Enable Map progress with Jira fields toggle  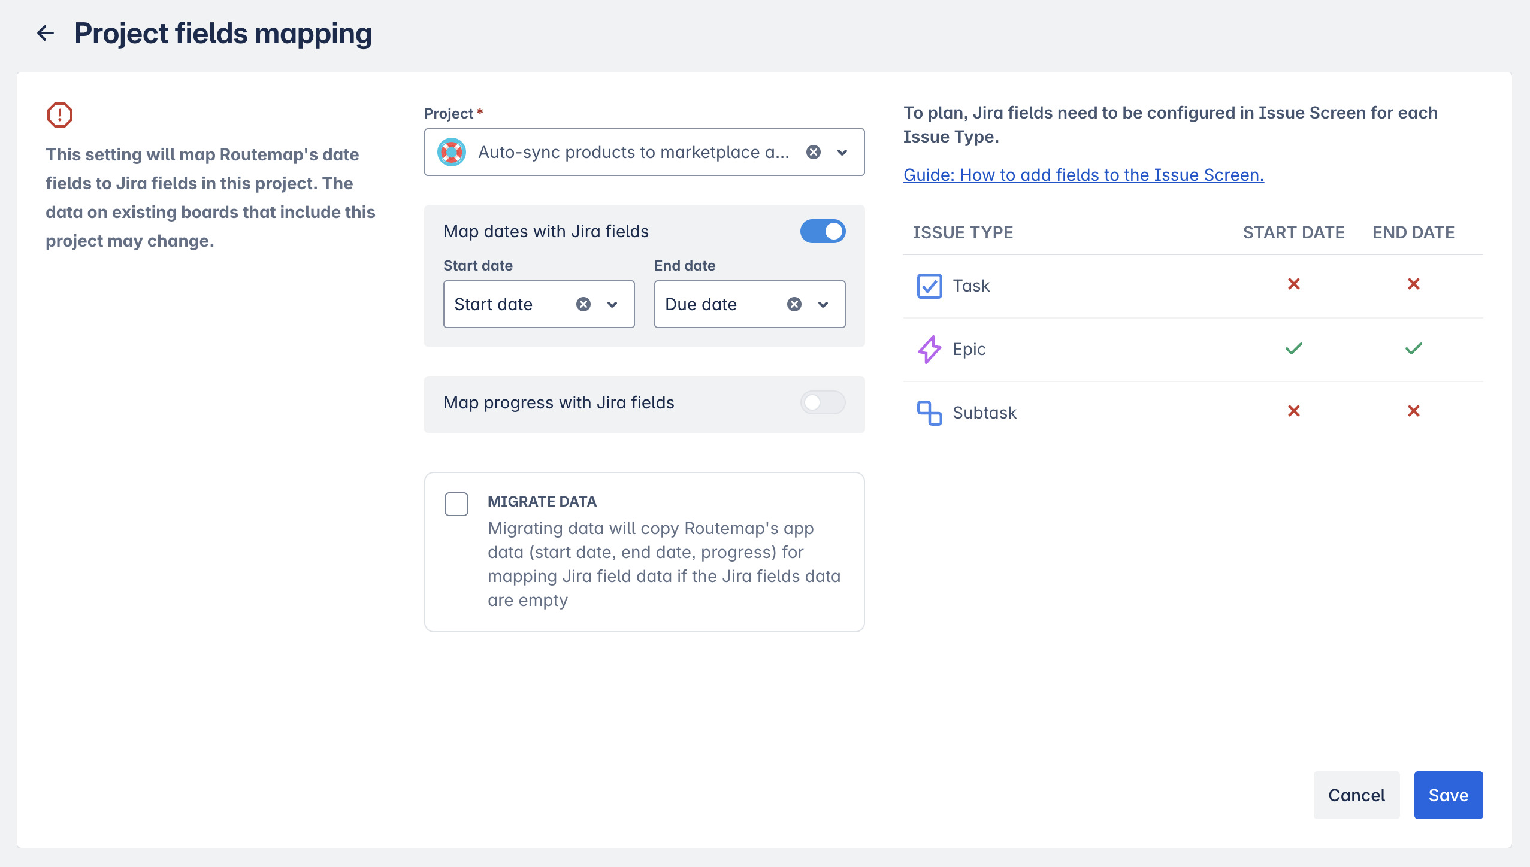823,402
